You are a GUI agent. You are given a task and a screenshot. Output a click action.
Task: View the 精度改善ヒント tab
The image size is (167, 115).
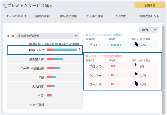[x=149, y=16]
